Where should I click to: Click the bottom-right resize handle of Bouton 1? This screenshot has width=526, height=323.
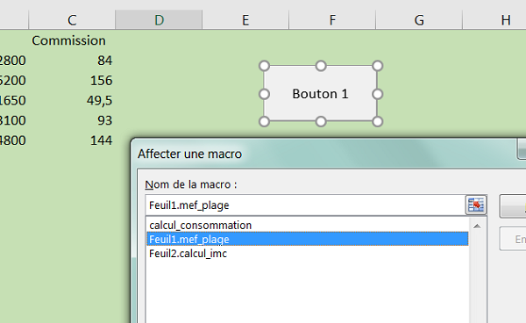(377, 121)
